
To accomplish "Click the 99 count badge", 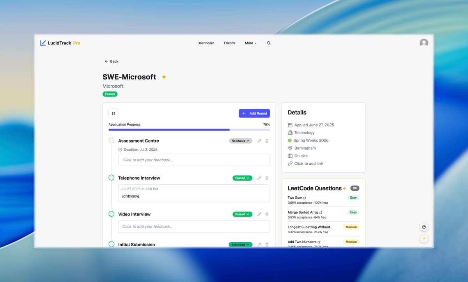I will tap(355, 188).
